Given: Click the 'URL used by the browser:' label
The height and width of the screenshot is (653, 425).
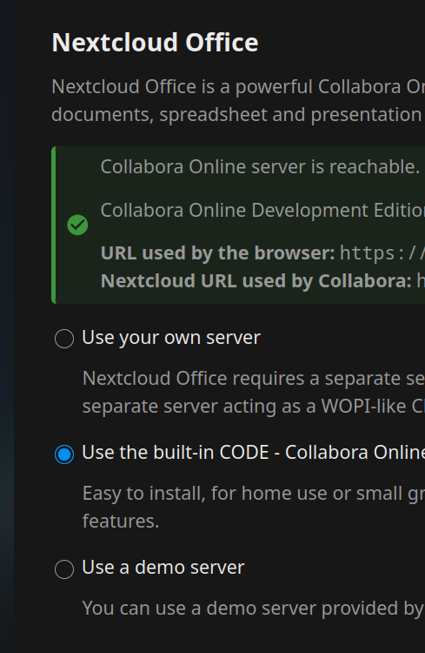Looking at the screenshot, I should pyautogui.click(x=217, y=252).
